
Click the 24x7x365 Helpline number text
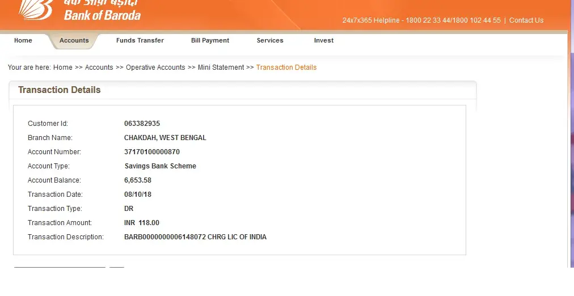(421, 20)
